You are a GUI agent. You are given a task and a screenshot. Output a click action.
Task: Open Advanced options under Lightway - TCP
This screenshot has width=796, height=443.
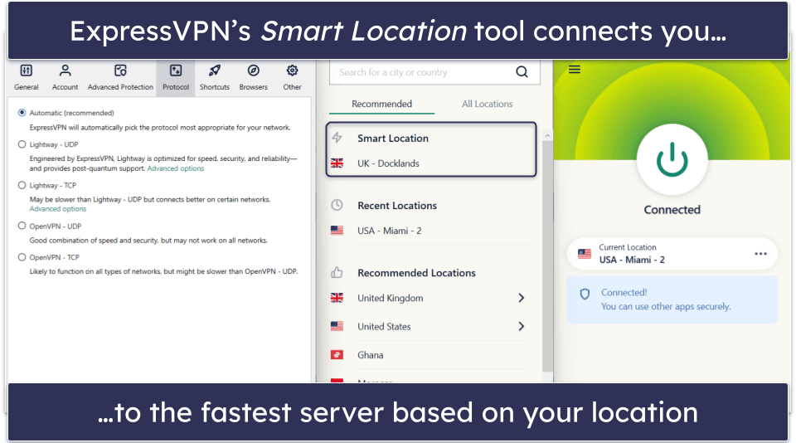pyautogui.click(x=58, y=209)
